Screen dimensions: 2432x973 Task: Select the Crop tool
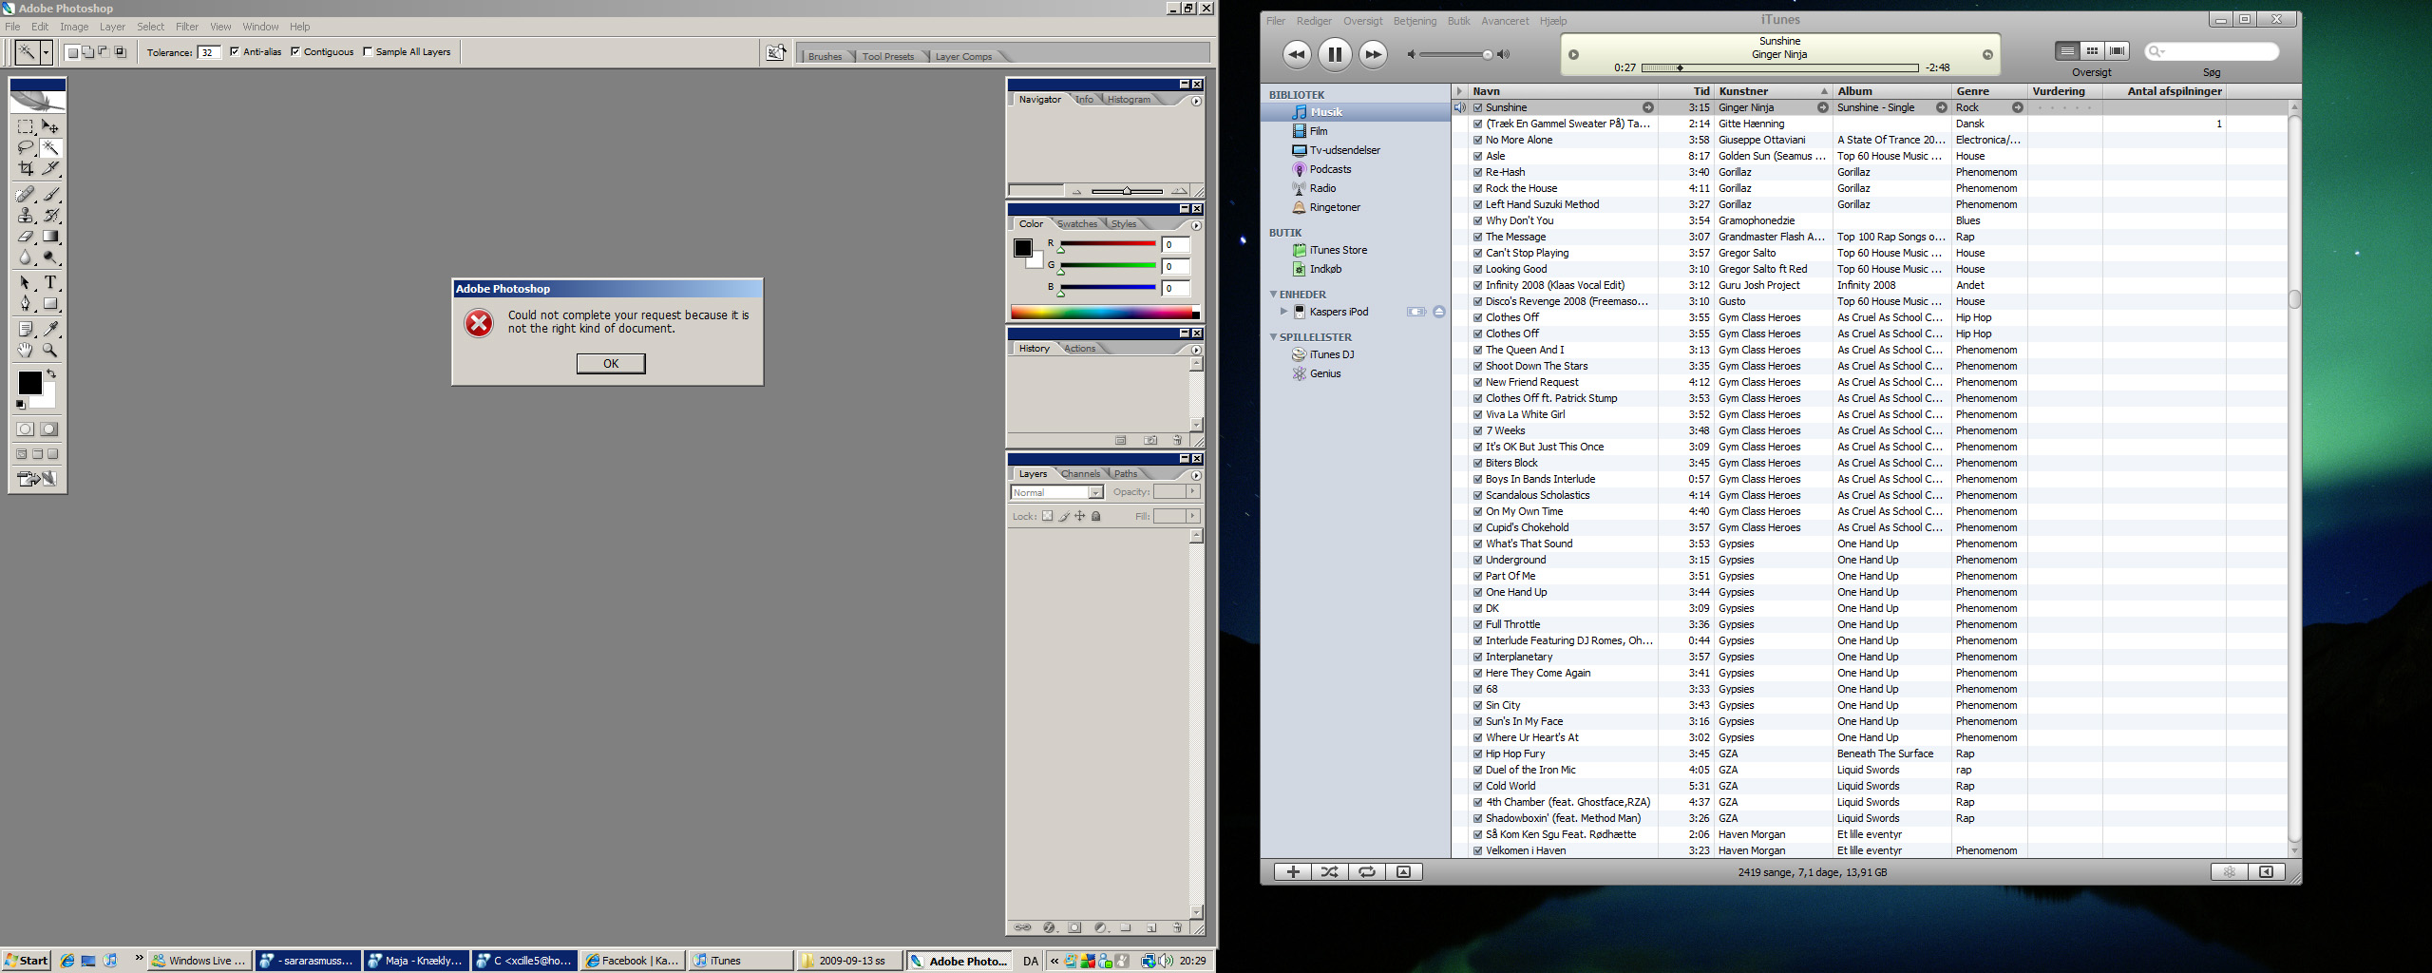(26, 168)
